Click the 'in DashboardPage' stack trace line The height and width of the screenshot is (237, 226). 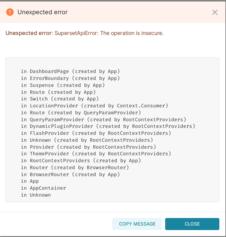pyautogui.click(x=70, y=71)
